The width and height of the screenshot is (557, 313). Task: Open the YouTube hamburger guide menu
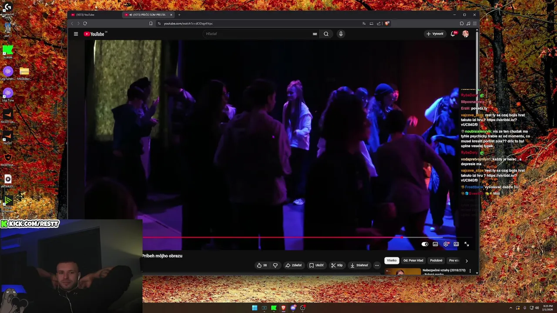[76, 34]
